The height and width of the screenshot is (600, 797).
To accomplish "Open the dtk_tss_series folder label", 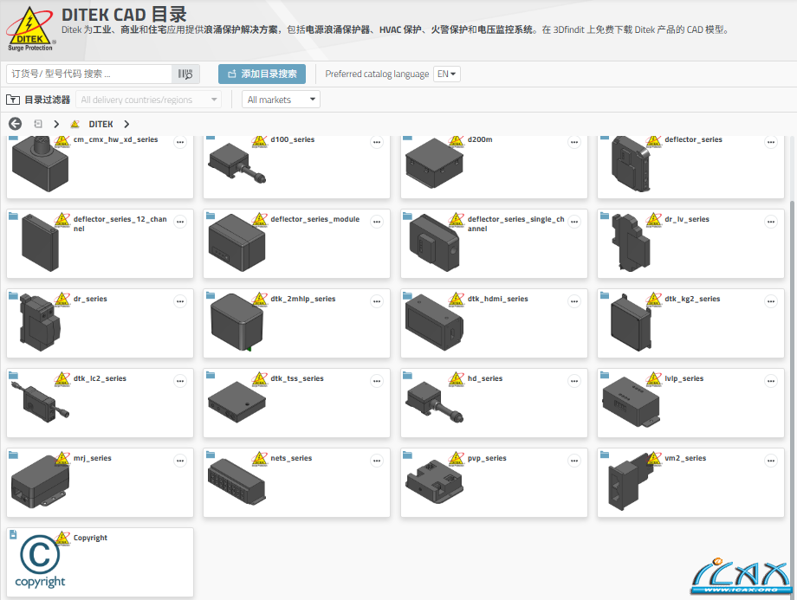I will coord(297,378).
